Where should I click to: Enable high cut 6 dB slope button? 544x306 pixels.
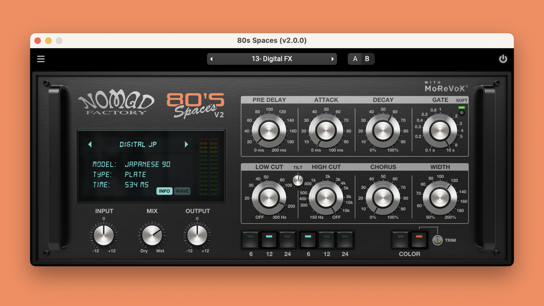pos(308,239)
